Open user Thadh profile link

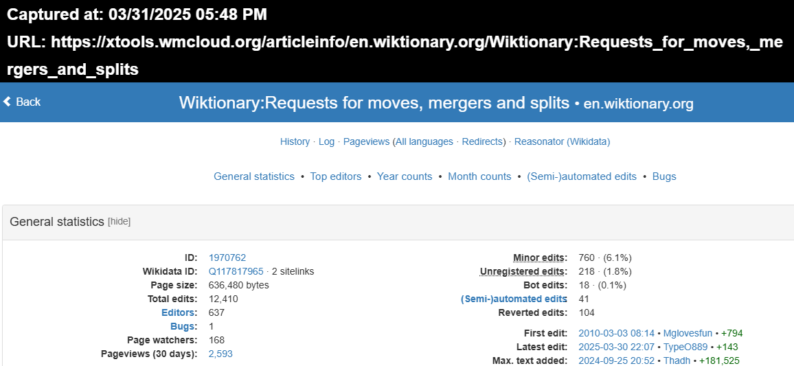(x=677, y=361)
